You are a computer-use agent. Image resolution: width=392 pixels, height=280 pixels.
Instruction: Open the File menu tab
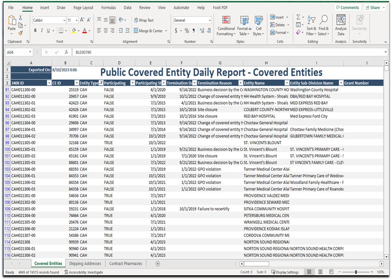pos(11,8)
